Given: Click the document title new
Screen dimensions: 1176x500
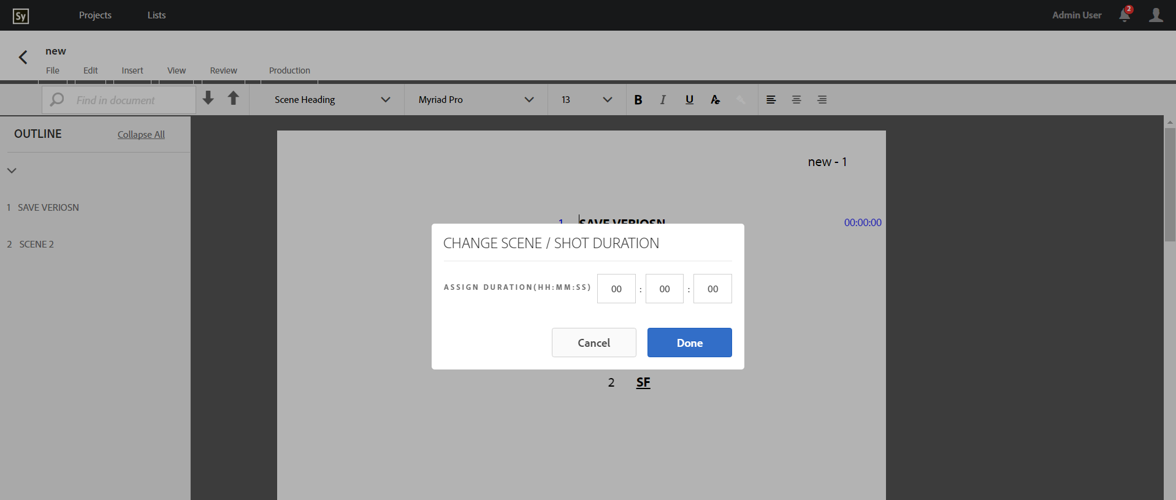Looking at the screenshot, I should [x=56, y=51].
